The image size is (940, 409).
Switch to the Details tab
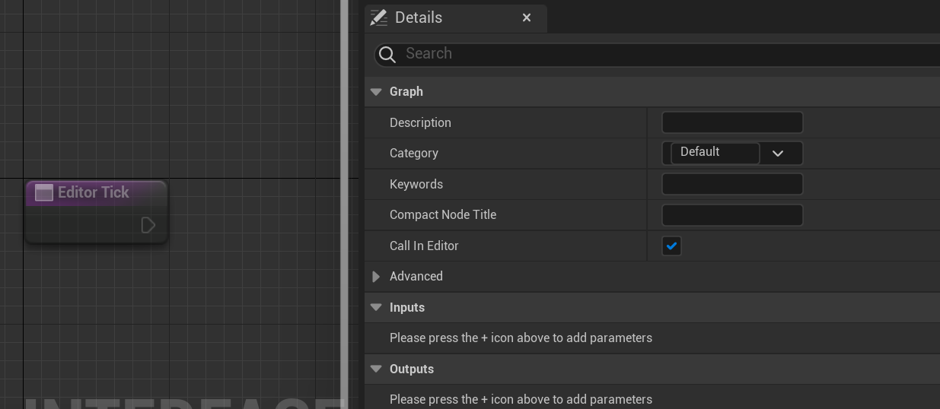[x=419, y=17]
